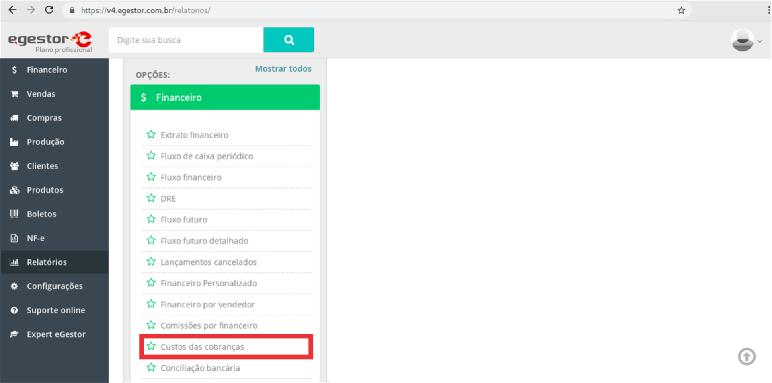The width and height of the screenshot is (772, 383).
Task: Click the Mostrar todos link
Action: click(283, 69)
